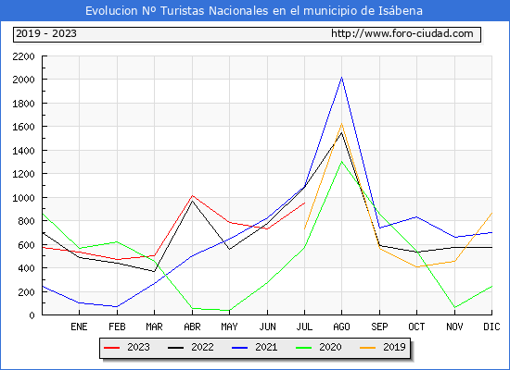The image size is (510, 370).
Task: Click the SEP month axis label
Action: [x=379, y=327]
